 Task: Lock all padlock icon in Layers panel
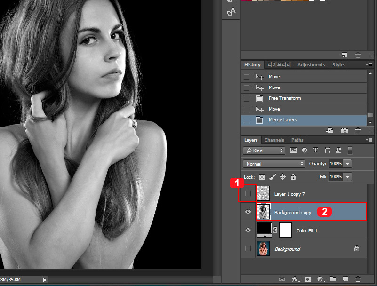tap(293, 177)
